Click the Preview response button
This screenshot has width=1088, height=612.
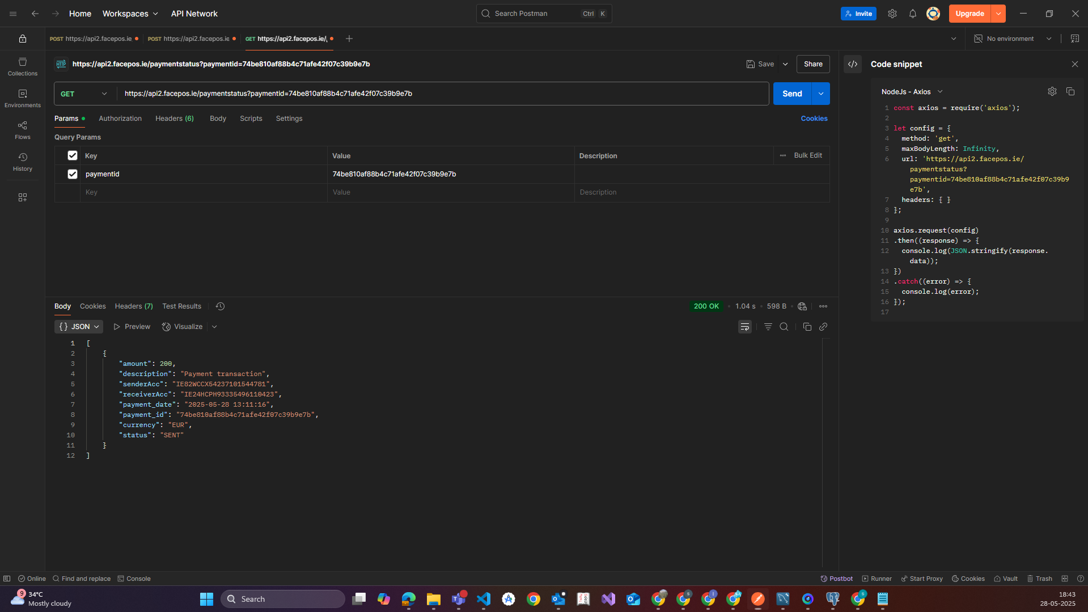click(132, 327)
